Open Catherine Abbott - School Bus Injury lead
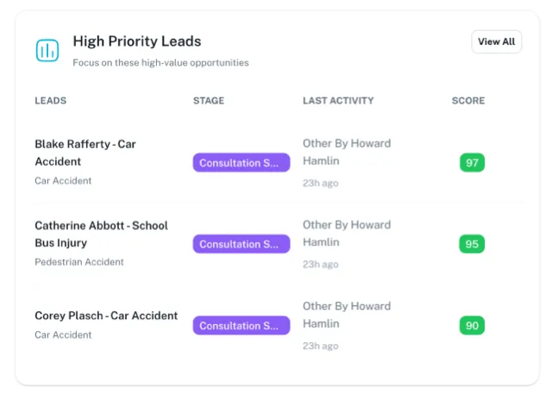The height and width of the screenshot is (400, 552). pyautogui.click(x=101, y=234)
